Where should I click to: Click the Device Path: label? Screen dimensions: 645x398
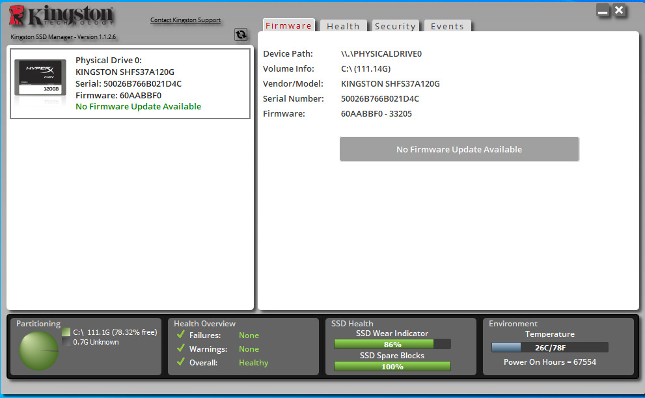288,54
